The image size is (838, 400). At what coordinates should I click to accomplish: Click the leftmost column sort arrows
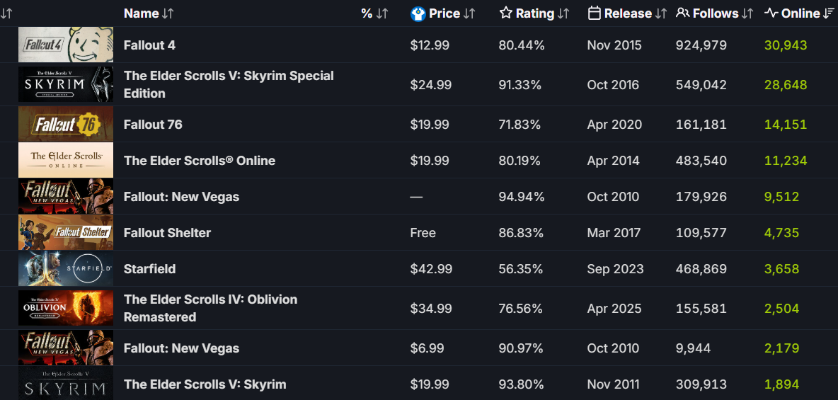click(x=7, y=13)
